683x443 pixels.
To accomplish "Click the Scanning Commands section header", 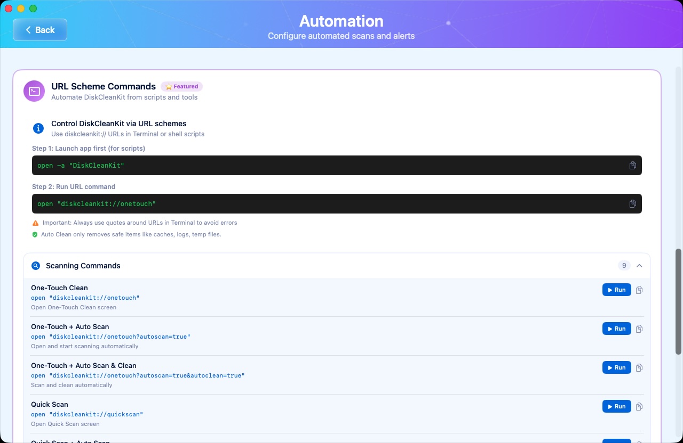I will click(83, 266).
